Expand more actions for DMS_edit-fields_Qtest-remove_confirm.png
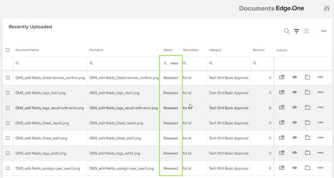 pyautogui.click(x=320, y=77)
